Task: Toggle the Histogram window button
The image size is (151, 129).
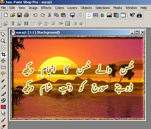Action: 109,15
